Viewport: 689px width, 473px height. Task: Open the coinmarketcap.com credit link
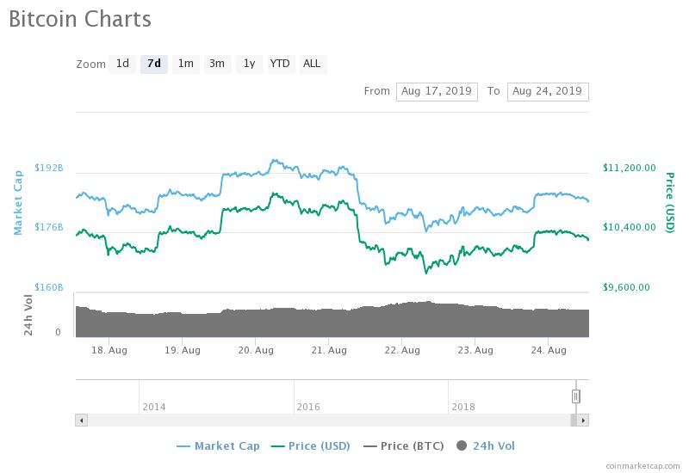(642, 466)
